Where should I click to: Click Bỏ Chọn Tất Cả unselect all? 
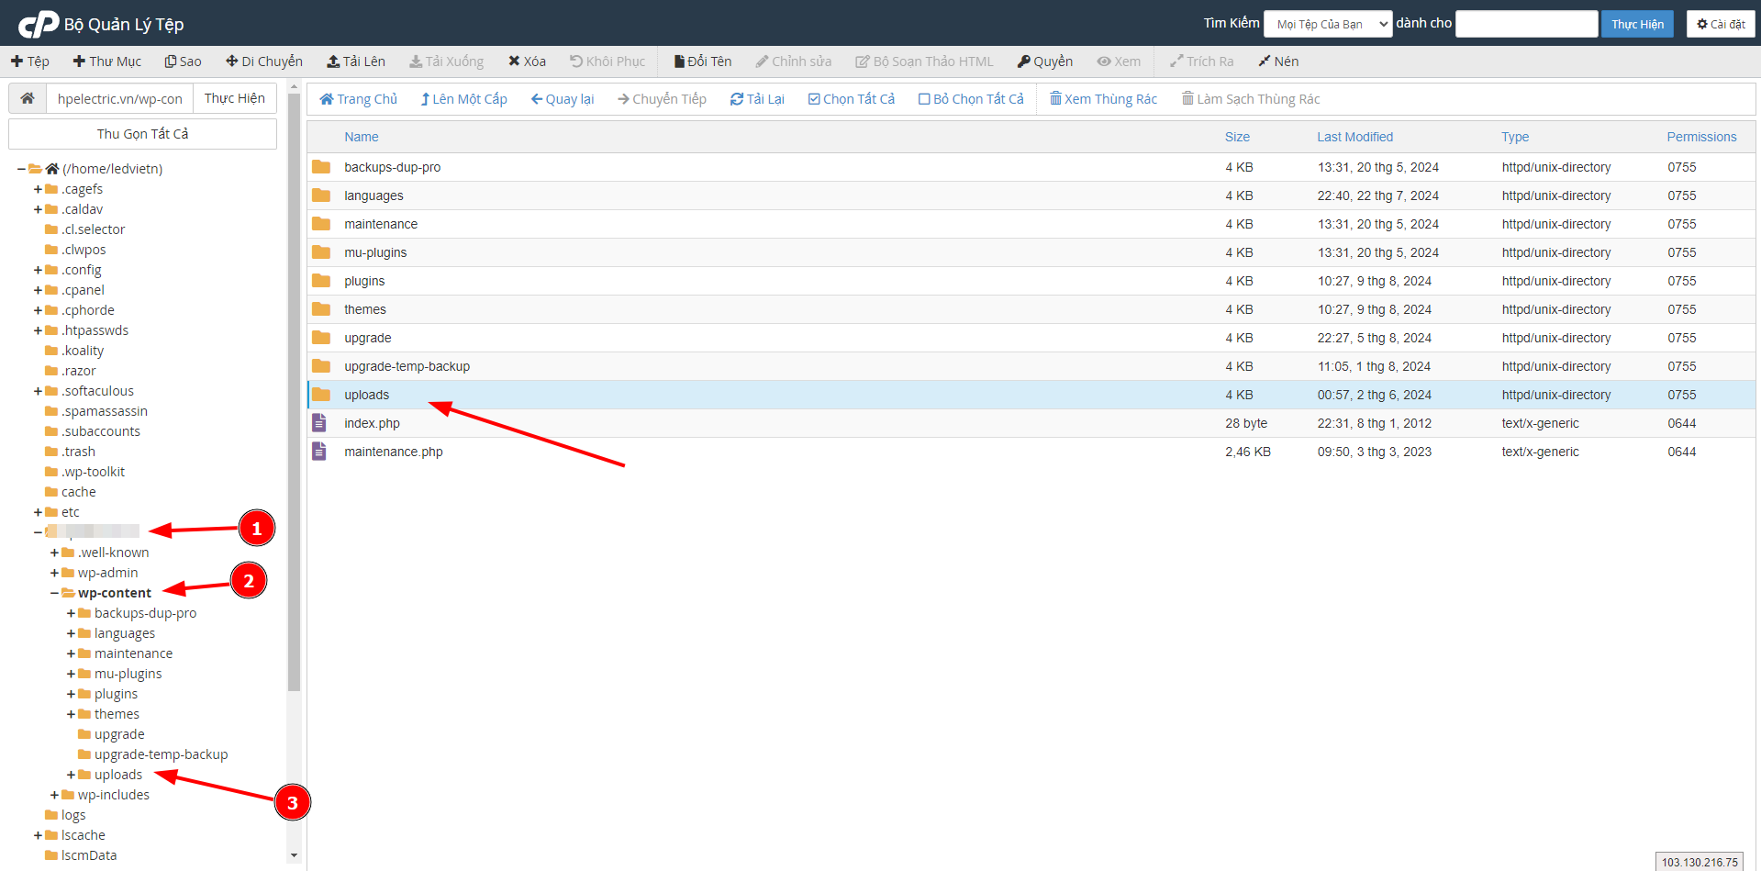tap(971, 99)
